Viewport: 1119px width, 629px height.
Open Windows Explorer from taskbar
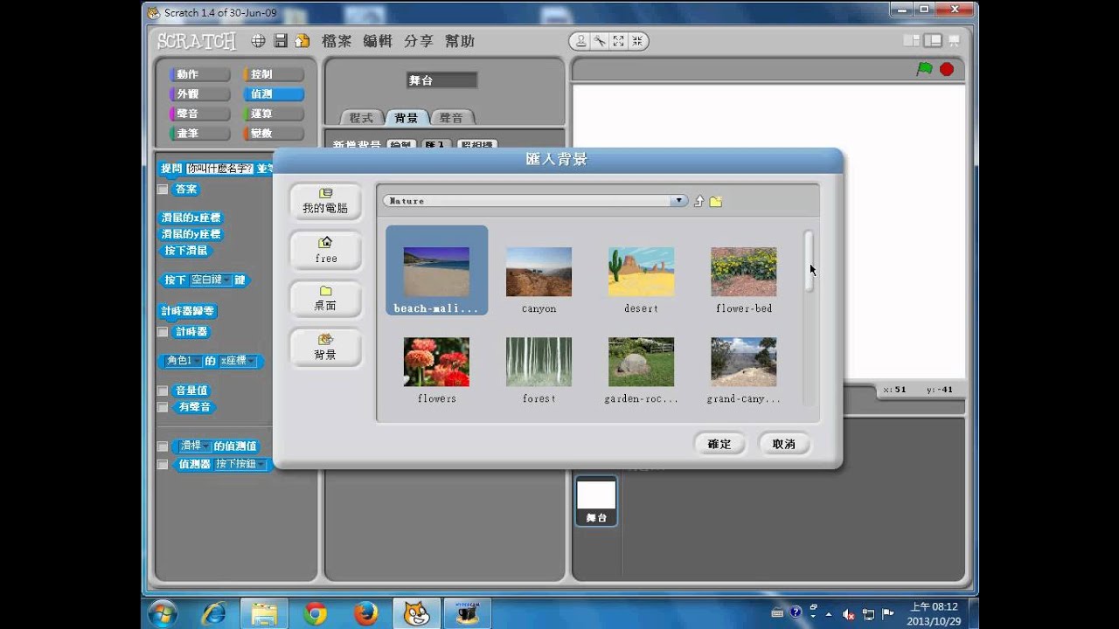tap(264, 614)
